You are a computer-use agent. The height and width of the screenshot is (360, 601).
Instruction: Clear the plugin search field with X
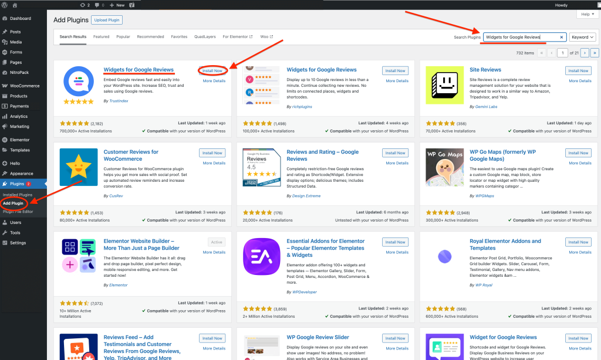pos(561,37)
